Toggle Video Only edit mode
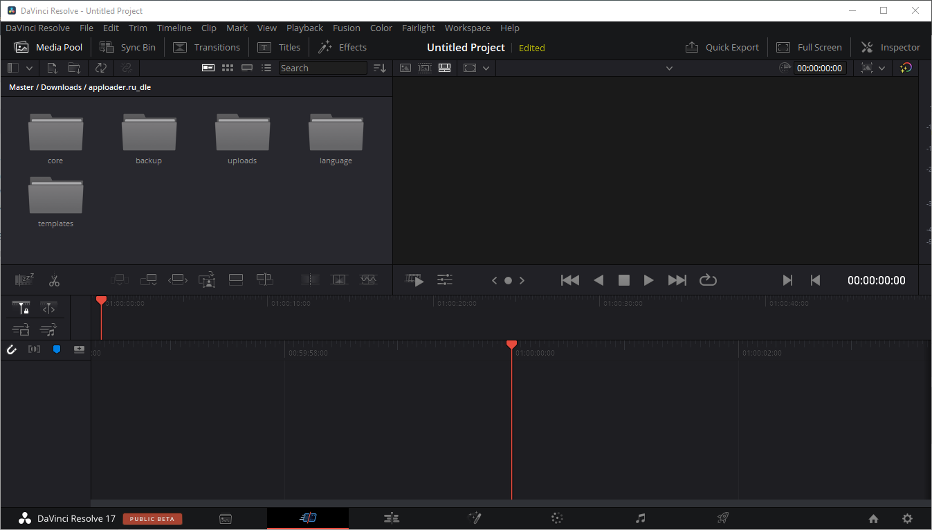Screen dimensions: 932x530 (21, 329)
